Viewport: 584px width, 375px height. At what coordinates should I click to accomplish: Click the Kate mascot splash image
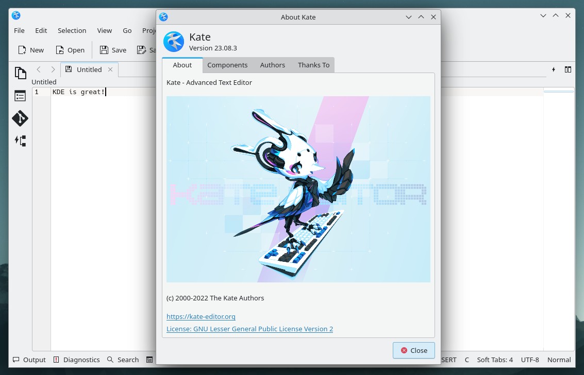pyautogui.click(x=298, y=189)
